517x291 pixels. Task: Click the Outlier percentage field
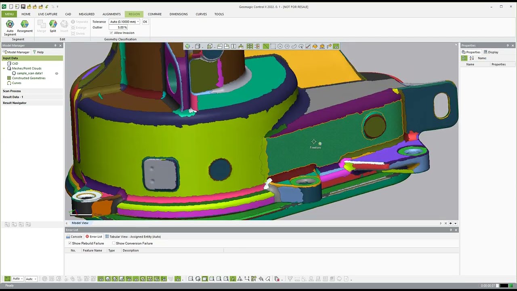pyautogui.click(x=118, y=27)
